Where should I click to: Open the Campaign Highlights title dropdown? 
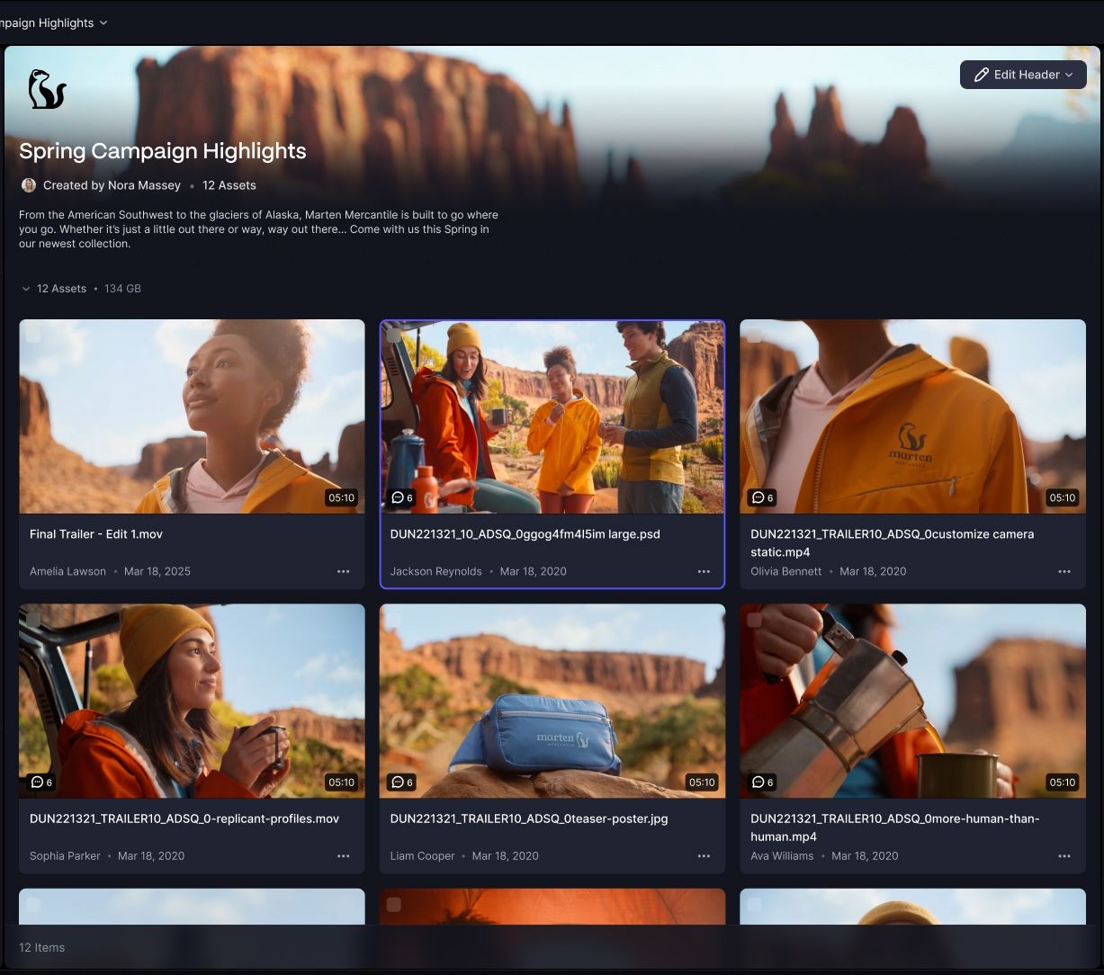(52, 22)
